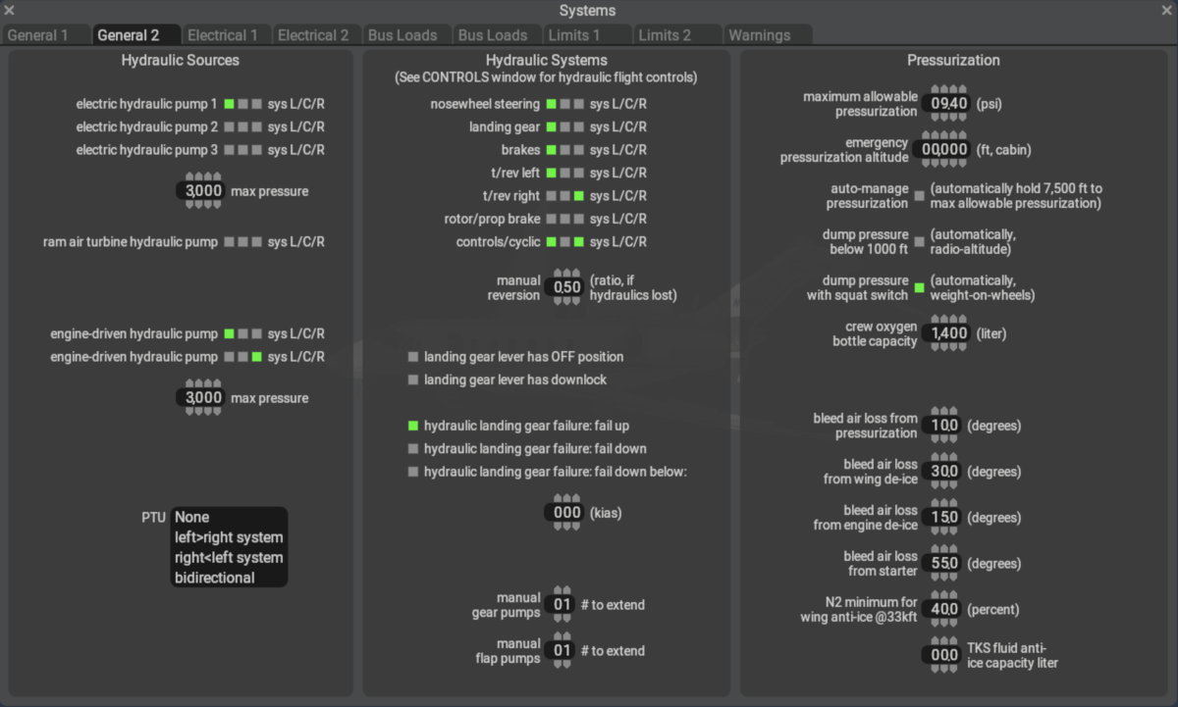Enable auto-manage pressurization checkbox

click(x=919, y=196)
